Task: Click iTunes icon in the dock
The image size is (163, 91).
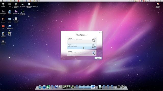Action: tap(44, 87)
